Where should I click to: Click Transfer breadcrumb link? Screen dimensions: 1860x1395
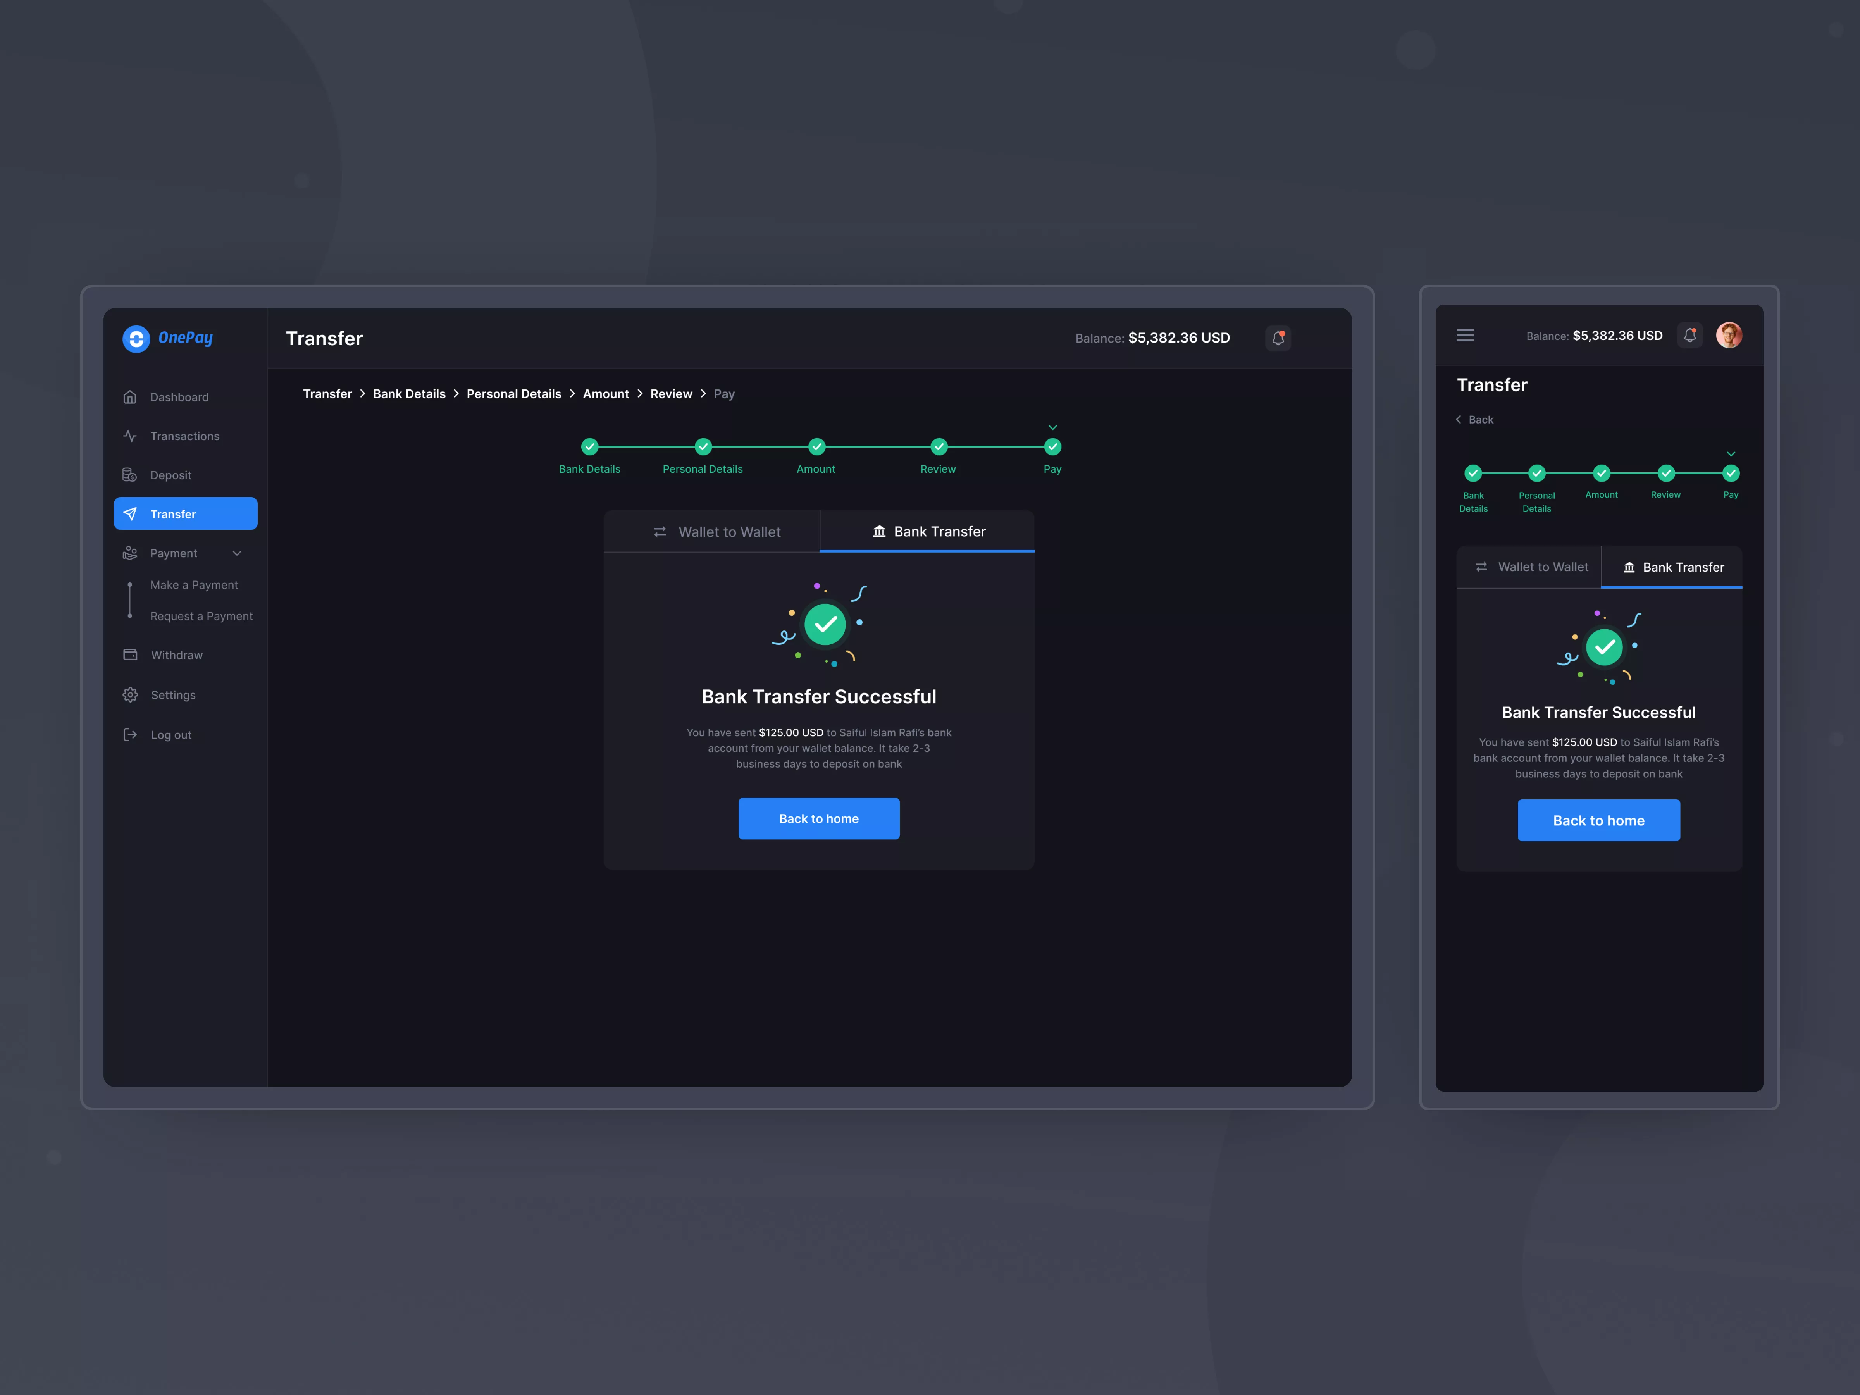(327, 394)
